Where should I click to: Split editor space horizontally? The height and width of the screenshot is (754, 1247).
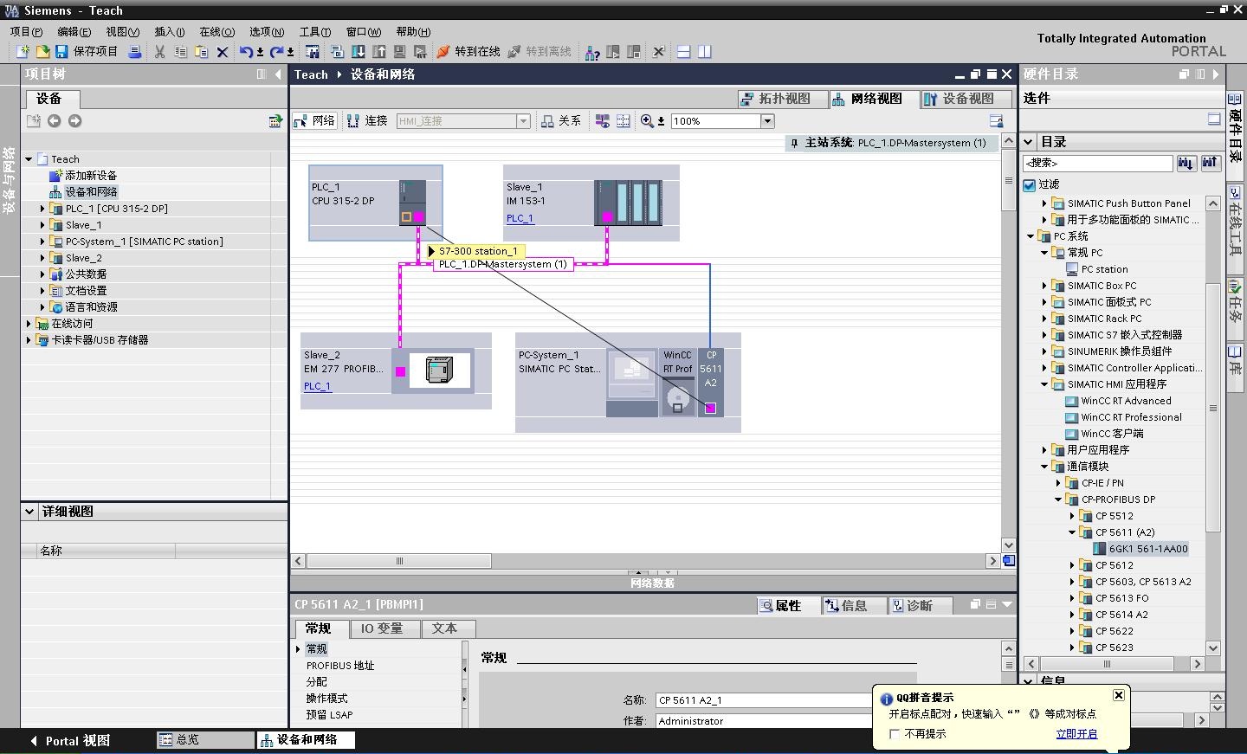click(684, 52)
